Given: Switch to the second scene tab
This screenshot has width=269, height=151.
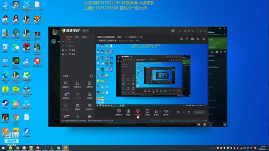Looking at the screenshot, I should [x=77, y=37].
